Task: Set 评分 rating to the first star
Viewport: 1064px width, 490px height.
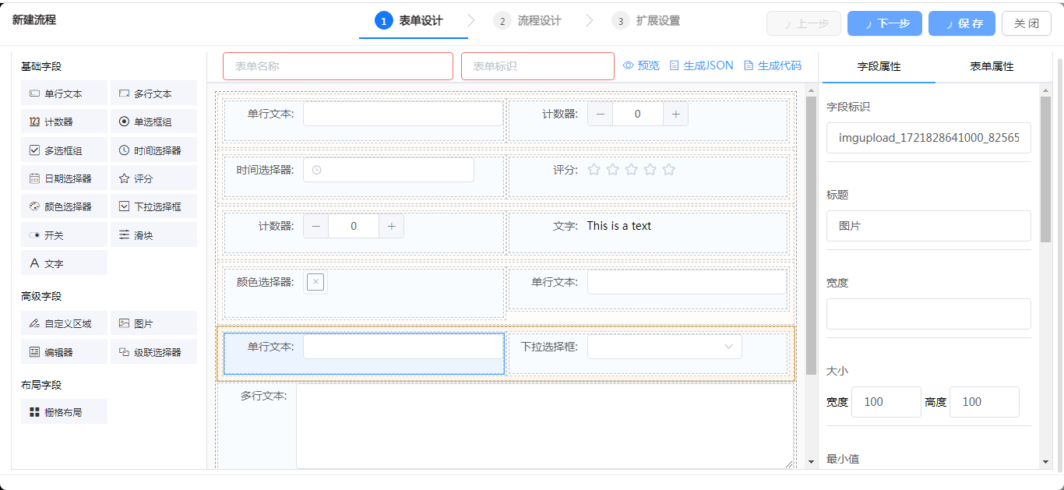Action: [594, 169]
